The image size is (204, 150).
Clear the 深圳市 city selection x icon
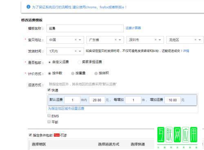[155, 40]
